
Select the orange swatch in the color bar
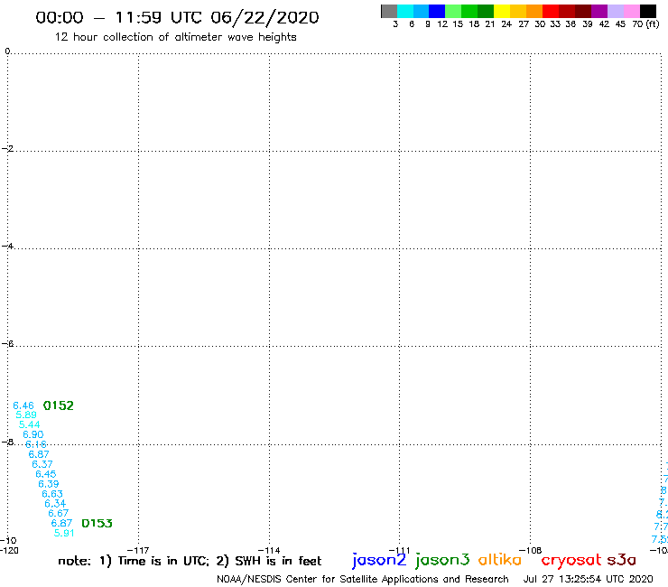[534, 11]
